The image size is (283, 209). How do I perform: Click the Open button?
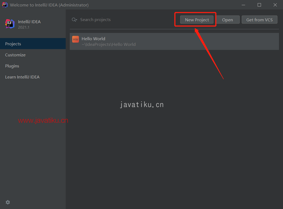coord(228,20)
